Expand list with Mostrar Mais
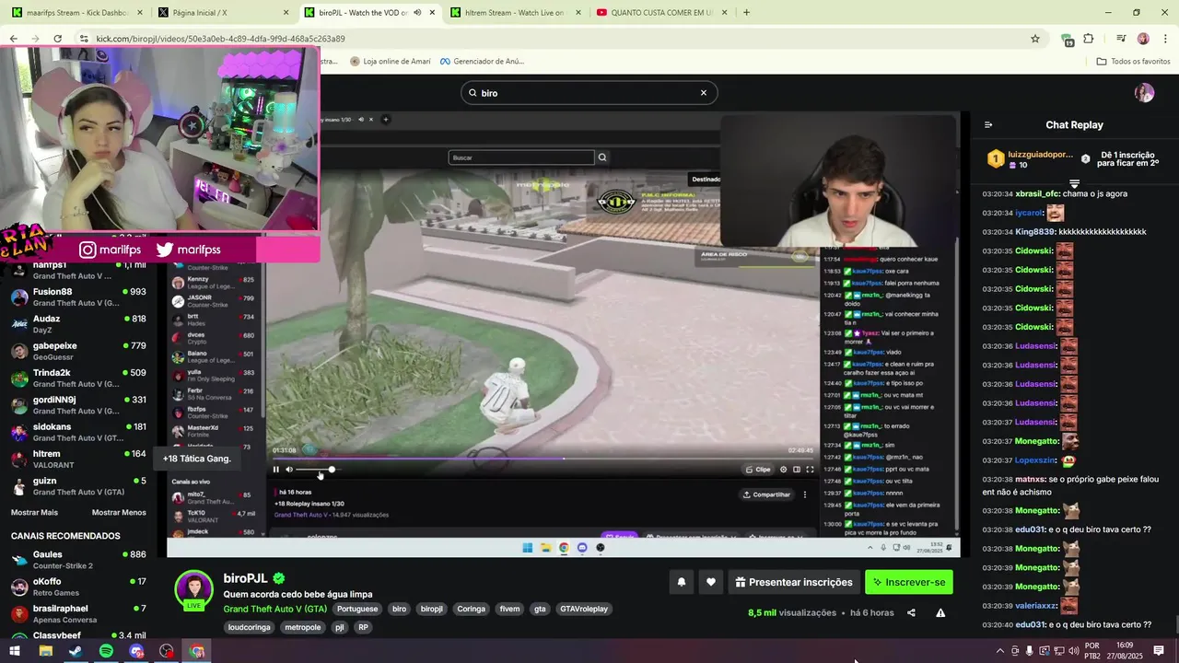Screen dimensions: 1179x663 click(x=34, y=513)
